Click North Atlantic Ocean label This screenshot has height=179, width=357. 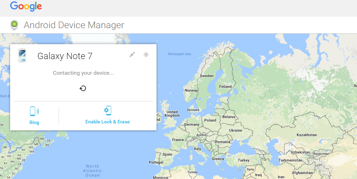point(92,171)
